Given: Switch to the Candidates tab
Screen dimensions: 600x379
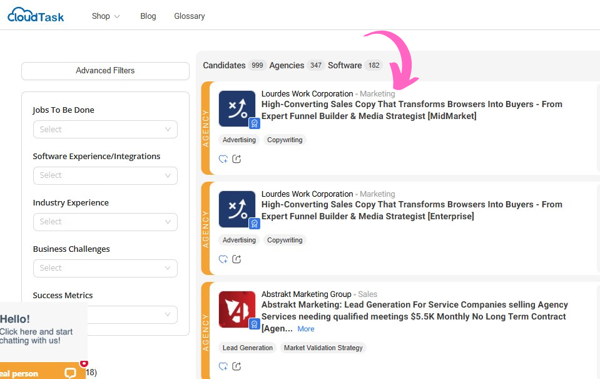Looking at the screenshot, I should pos(233,66).
